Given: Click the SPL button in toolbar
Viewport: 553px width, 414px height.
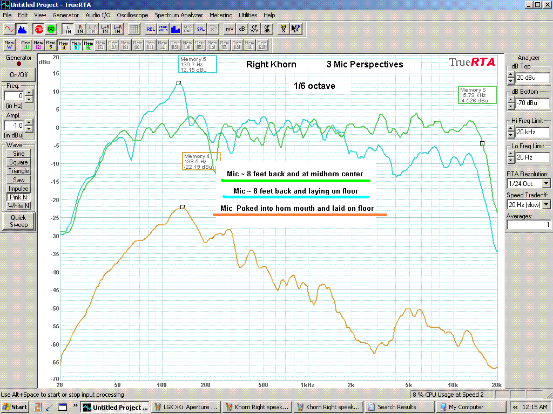Looking at the screenshot, I should (200, 29).
